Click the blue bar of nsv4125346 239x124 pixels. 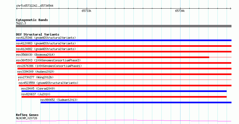tap(124, 40)
